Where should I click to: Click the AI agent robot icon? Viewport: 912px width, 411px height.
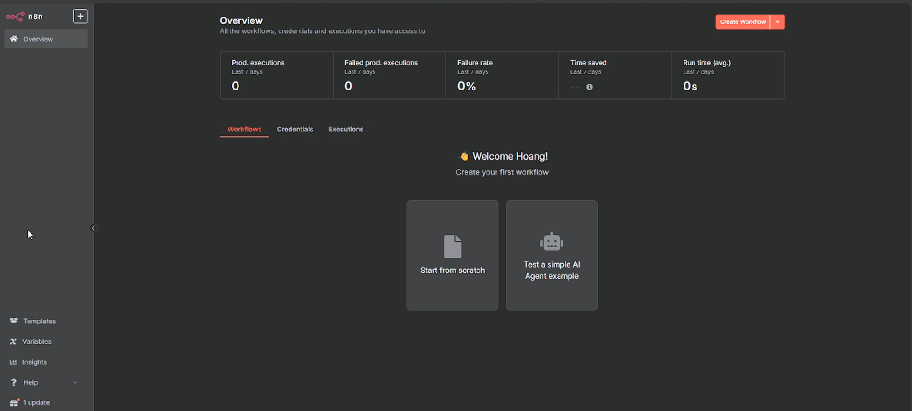551,242
